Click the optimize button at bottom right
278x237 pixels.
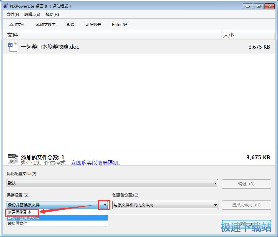coord(246,224)
